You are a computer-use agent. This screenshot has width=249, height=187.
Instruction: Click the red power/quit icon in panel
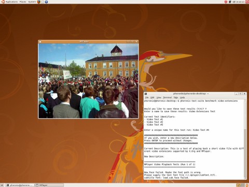point(247,2)
